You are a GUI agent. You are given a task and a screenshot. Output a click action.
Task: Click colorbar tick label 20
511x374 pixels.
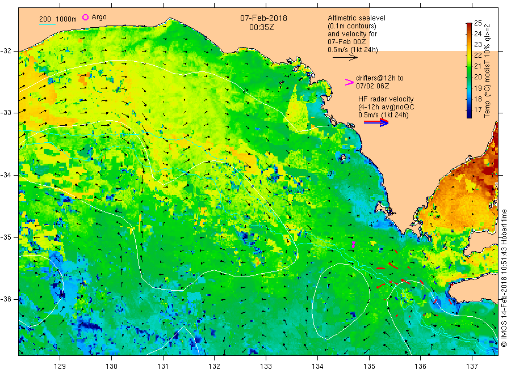pos(478,76)
